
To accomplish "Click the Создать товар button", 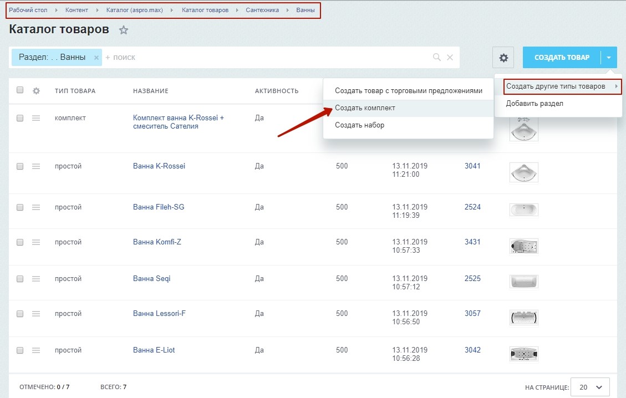I will pyautogui.click(x=562, y=58).
